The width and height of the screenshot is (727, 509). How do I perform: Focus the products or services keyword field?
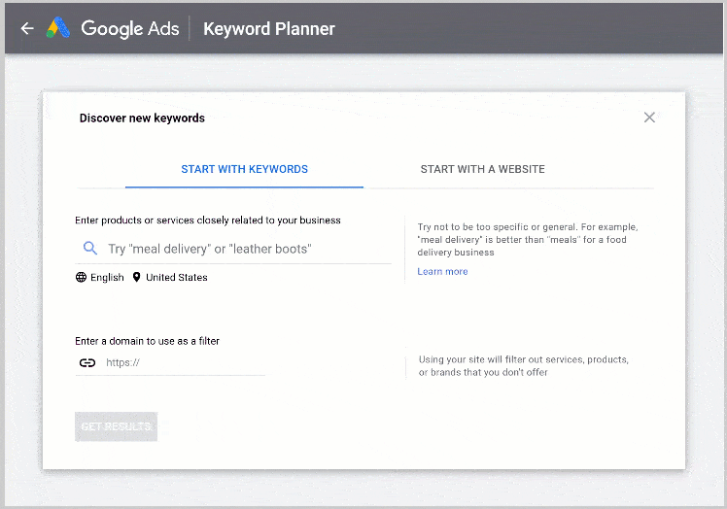coord(233,249)
